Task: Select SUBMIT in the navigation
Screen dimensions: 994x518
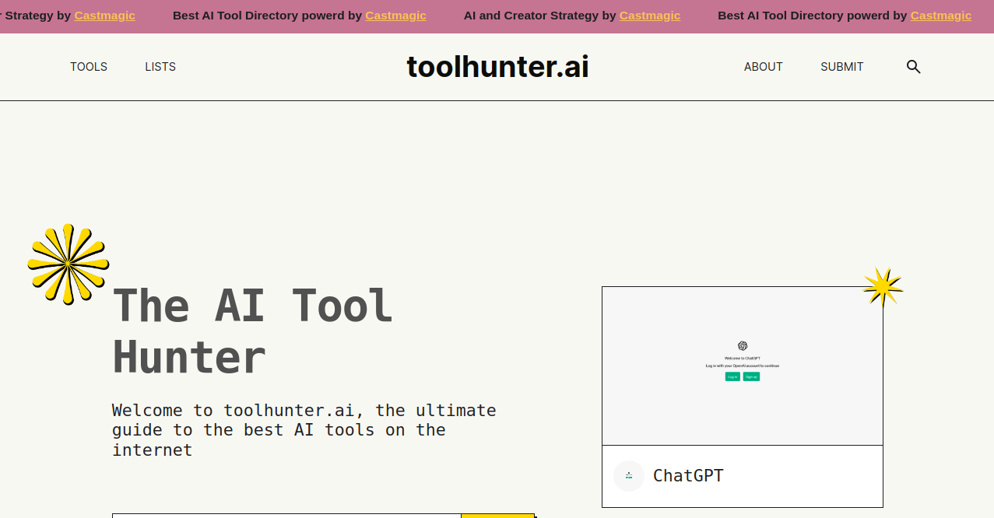Action: pyautogui.click(x=842, y=67)
